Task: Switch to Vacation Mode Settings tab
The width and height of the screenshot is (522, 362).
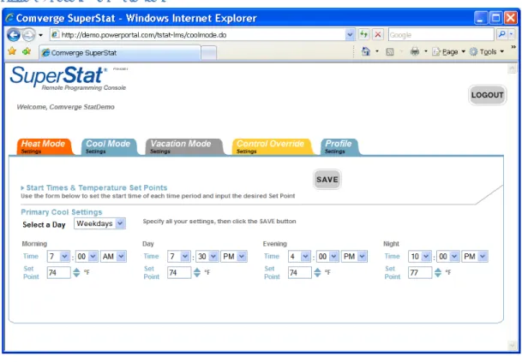Action: pos(184,146)
